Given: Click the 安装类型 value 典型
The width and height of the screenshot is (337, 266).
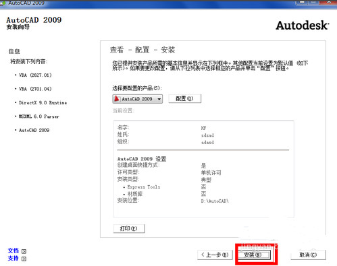Looking at the screenshot, I should tap(206, 180).
